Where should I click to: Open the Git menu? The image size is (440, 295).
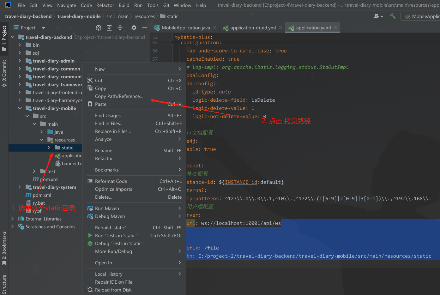tap(166, 5)
